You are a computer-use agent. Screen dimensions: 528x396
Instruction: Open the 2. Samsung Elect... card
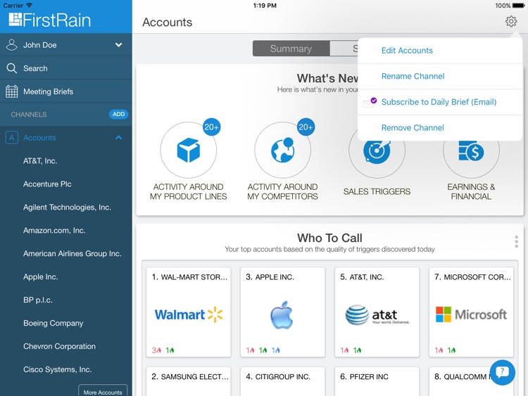pos(189,381)
